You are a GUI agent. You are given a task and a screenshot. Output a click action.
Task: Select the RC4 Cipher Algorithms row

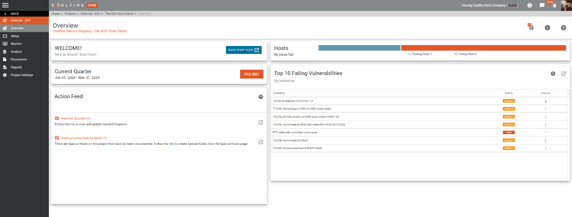click(419, 125)
